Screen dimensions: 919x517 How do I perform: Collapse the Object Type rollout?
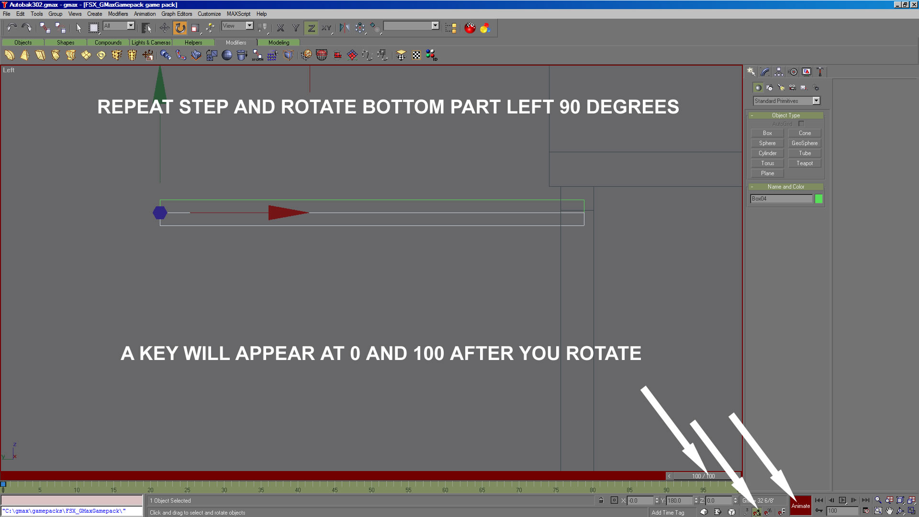tap(785, 115)
